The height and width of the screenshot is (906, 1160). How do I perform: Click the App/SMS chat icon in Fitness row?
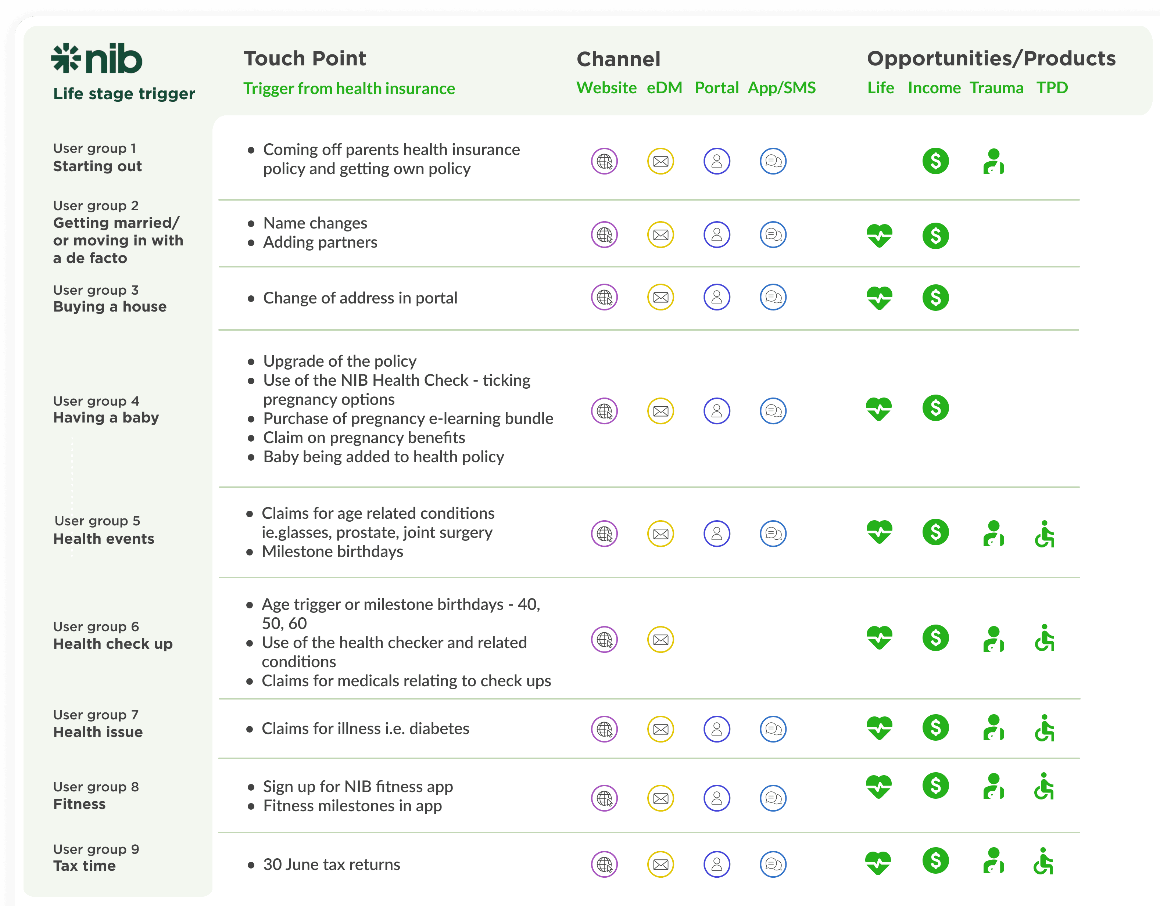(x=773, y=798)
